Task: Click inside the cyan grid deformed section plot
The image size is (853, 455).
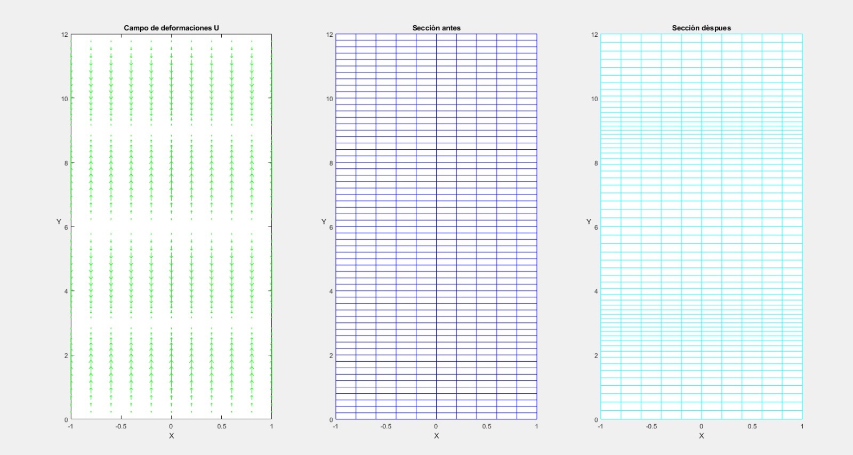Action: click(701, 226)
